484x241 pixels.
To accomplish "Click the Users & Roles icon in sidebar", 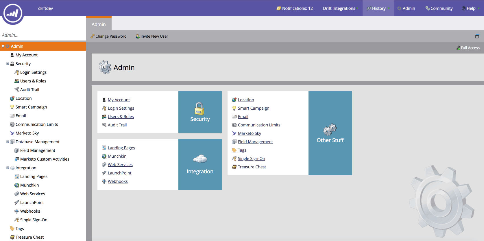I will click(17, 81).
